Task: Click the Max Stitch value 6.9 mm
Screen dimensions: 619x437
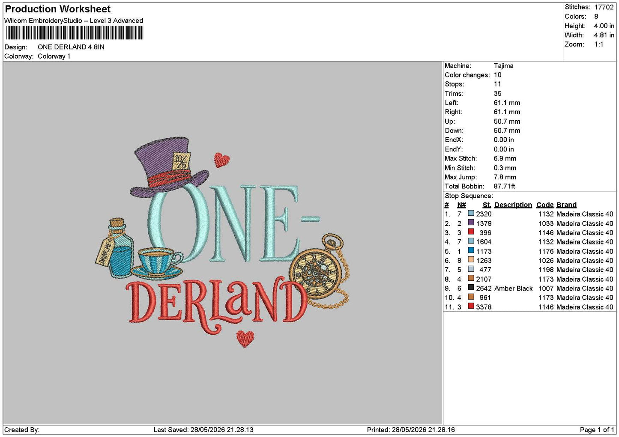Action: click(505, 158)
